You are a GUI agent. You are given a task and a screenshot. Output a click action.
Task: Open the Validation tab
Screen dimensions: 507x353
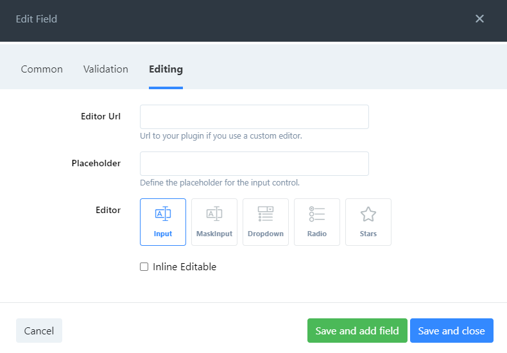click(106, 69)
